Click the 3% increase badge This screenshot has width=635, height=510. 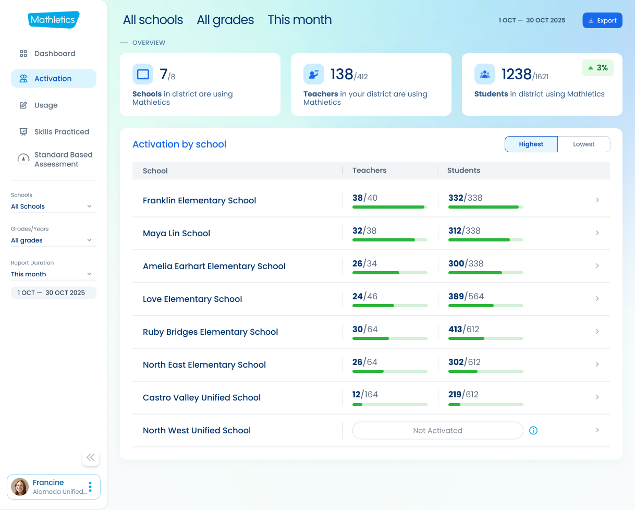click(598, 68)
